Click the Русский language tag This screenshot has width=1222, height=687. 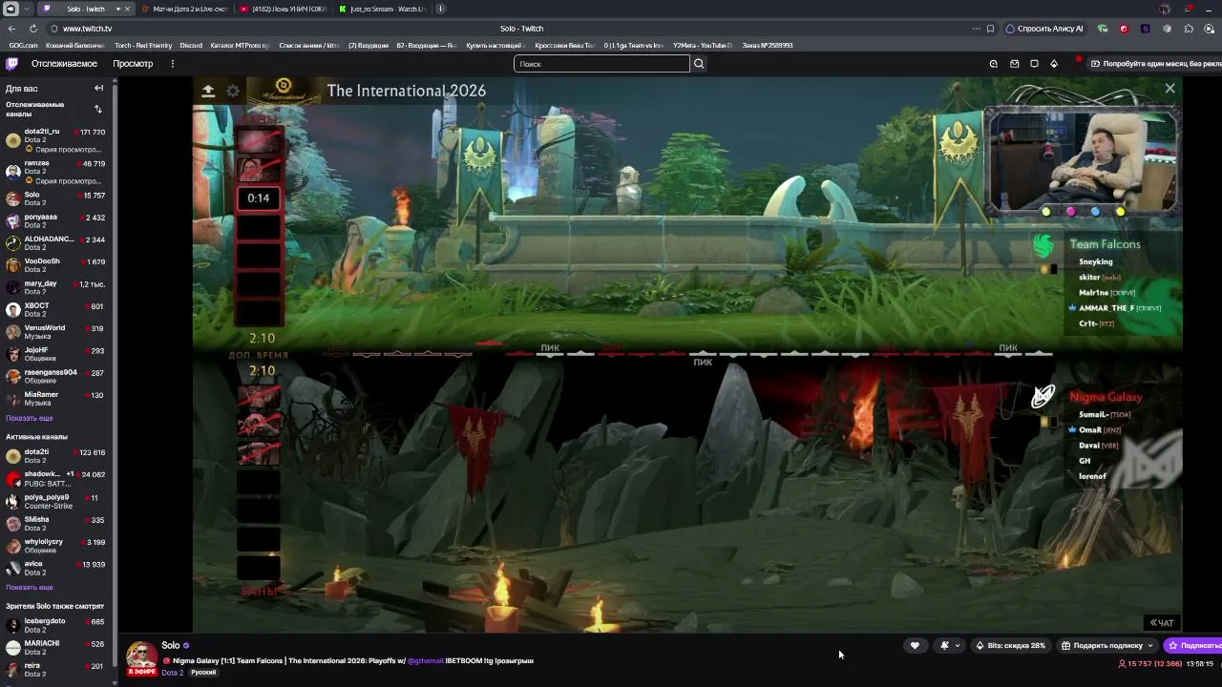tap(203, 673)
